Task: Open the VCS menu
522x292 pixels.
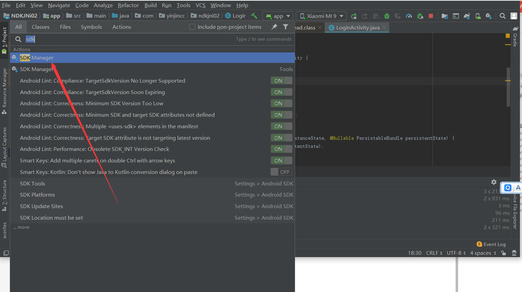Action: (201, 5)
